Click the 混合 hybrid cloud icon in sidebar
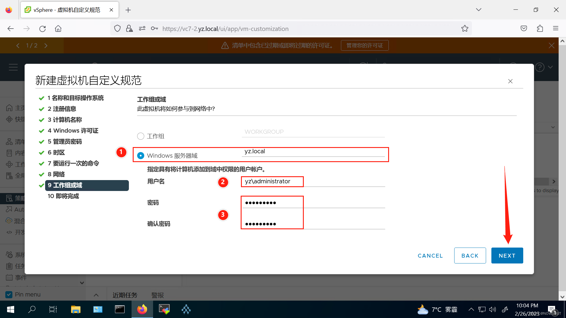Viewport: 566px width, 318px height. coord(9,220)
